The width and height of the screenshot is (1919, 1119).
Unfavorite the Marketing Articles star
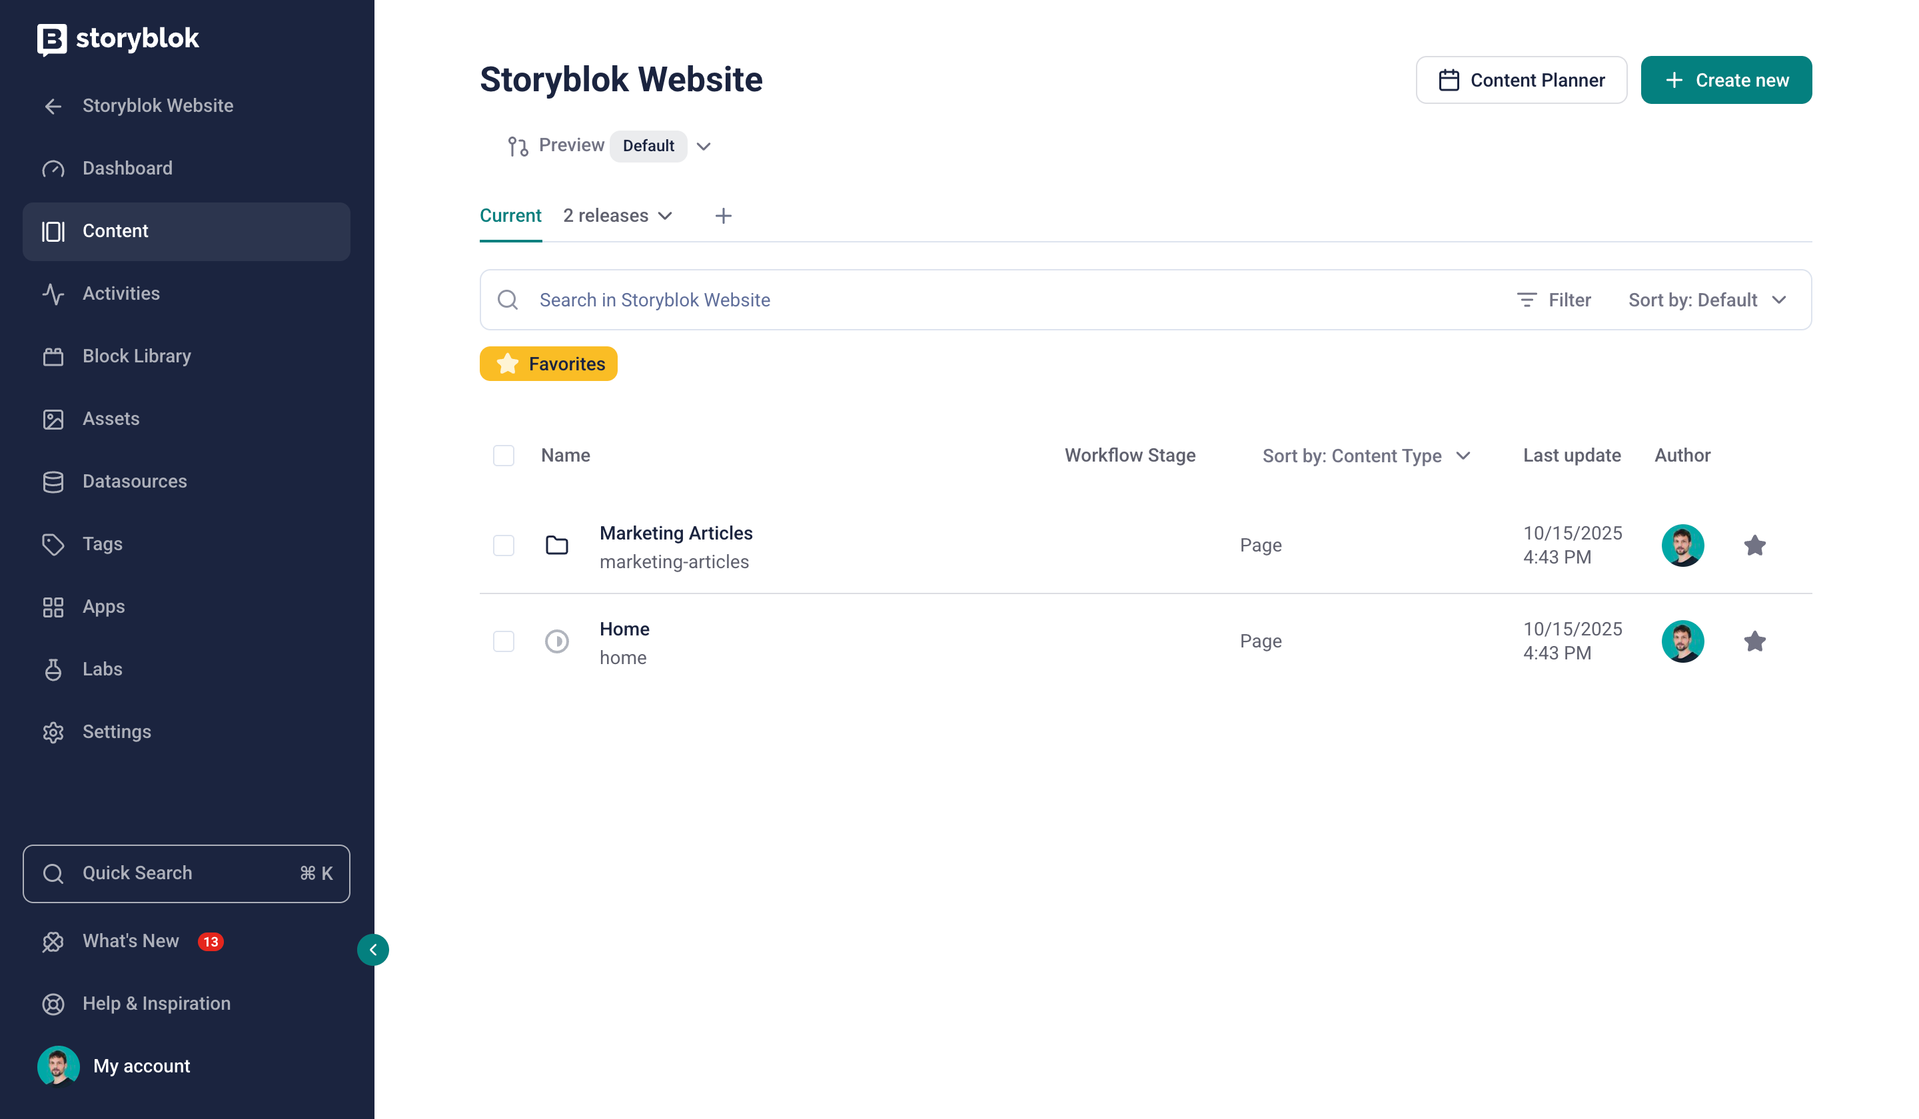tap(1754, 545)
